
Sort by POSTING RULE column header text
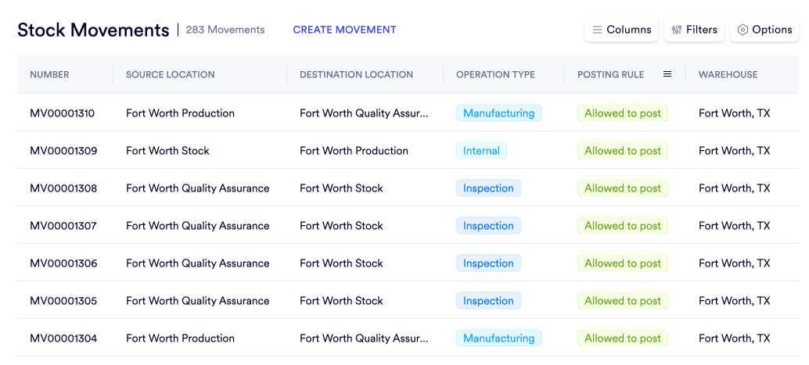[x=611, y=74]
